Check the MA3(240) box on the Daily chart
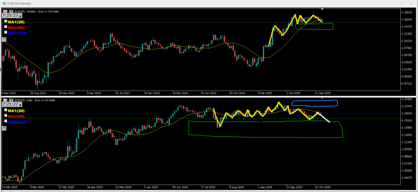The image size is (418, 192). pyautogui.click(x=6, y=121)
